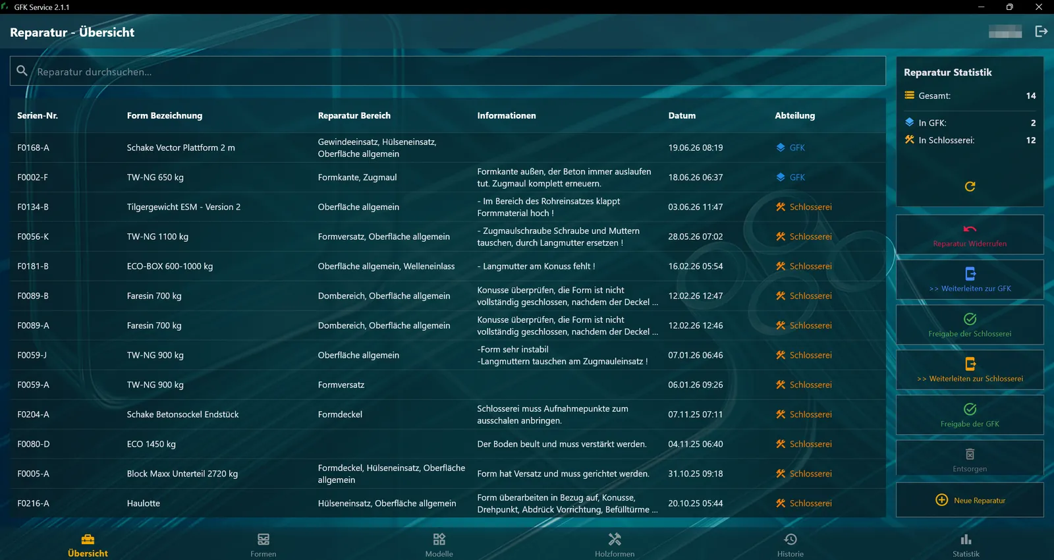
Task: Click date '12.02.26 12:46'
Action: tap(696, 325)
